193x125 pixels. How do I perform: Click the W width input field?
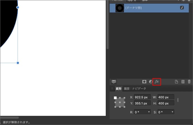166,97
